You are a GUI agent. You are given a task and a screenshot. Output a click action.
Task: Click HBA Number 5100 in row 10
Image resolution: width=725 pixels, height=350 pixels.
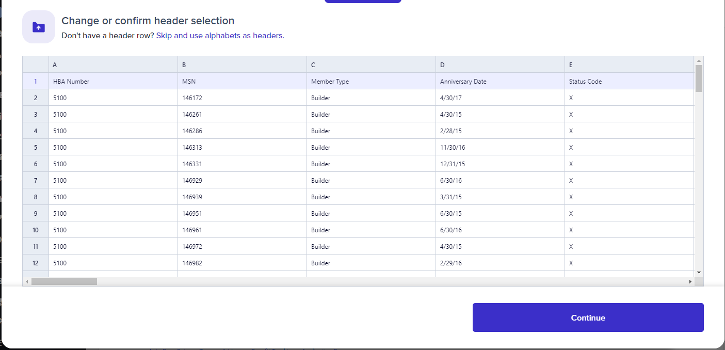pos(113,230)
